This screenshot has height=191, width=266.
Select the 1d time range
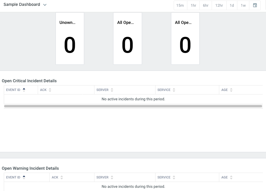tap(232, 6)
